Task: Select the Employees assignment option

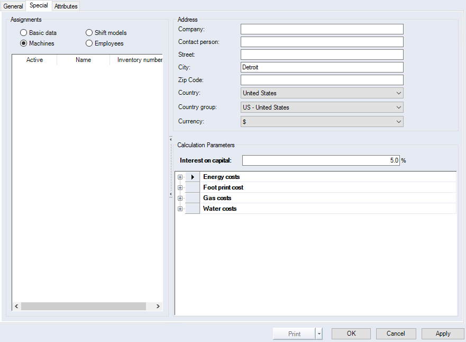Action: [x=89, y=43]
